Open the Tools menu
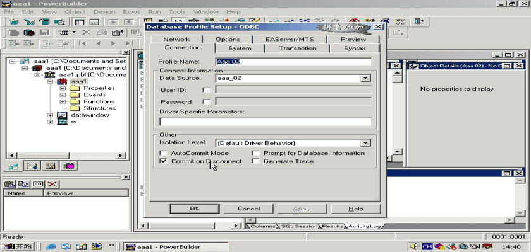This screenshot has height=252, width=531. 177,12
